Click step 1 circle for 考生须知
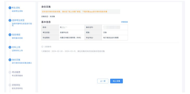190x94 pixels. click(10, 8)
